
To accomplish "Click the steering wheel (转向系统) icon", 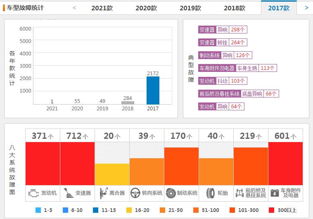I will (x=135, y=193).
